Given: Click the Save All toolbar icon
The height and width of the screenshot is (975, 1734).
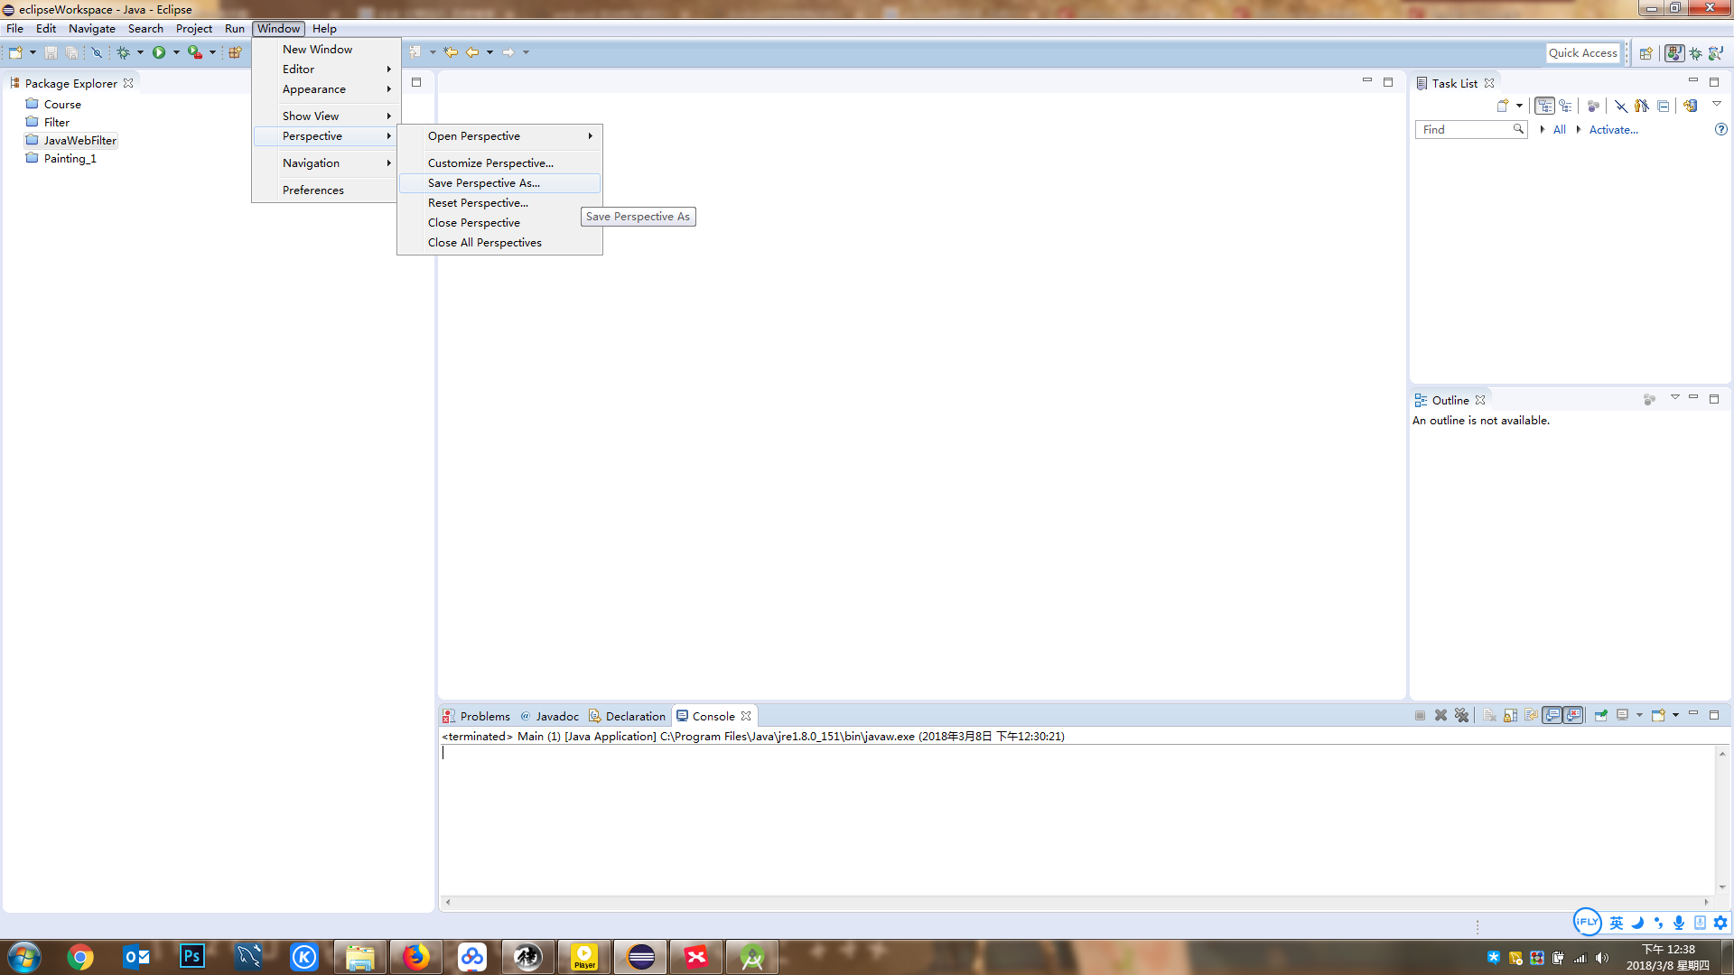Looking at the screenshot, I should pyautogui.click(x=71, y=52).
